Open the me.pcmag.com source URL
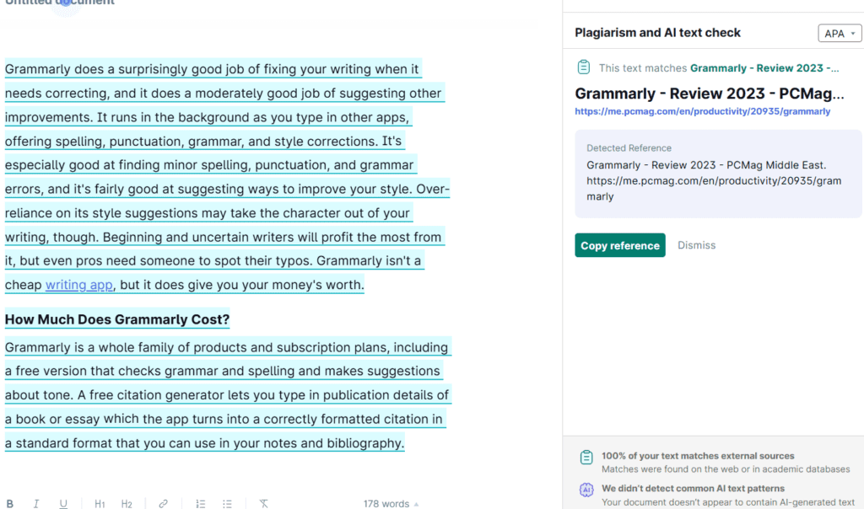The height and width of the screenshot is (509, 864). pos(702,111)
